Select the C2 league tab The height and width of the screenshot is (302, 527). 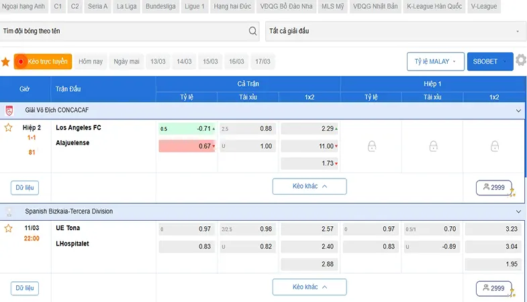pyautogui.click(x=75, y=7)
